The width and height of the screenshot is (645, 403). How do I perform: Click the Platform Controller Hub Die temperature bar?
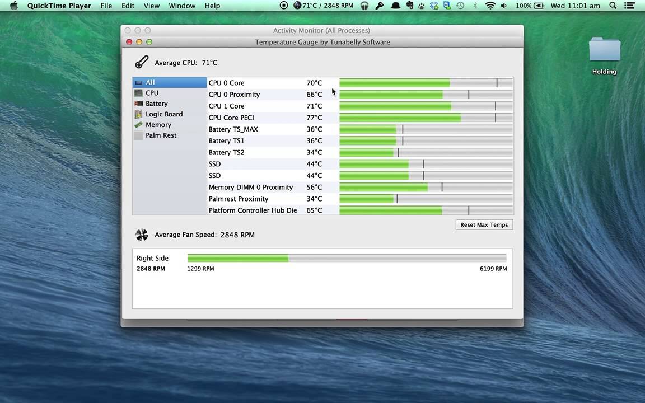point(426,210)
